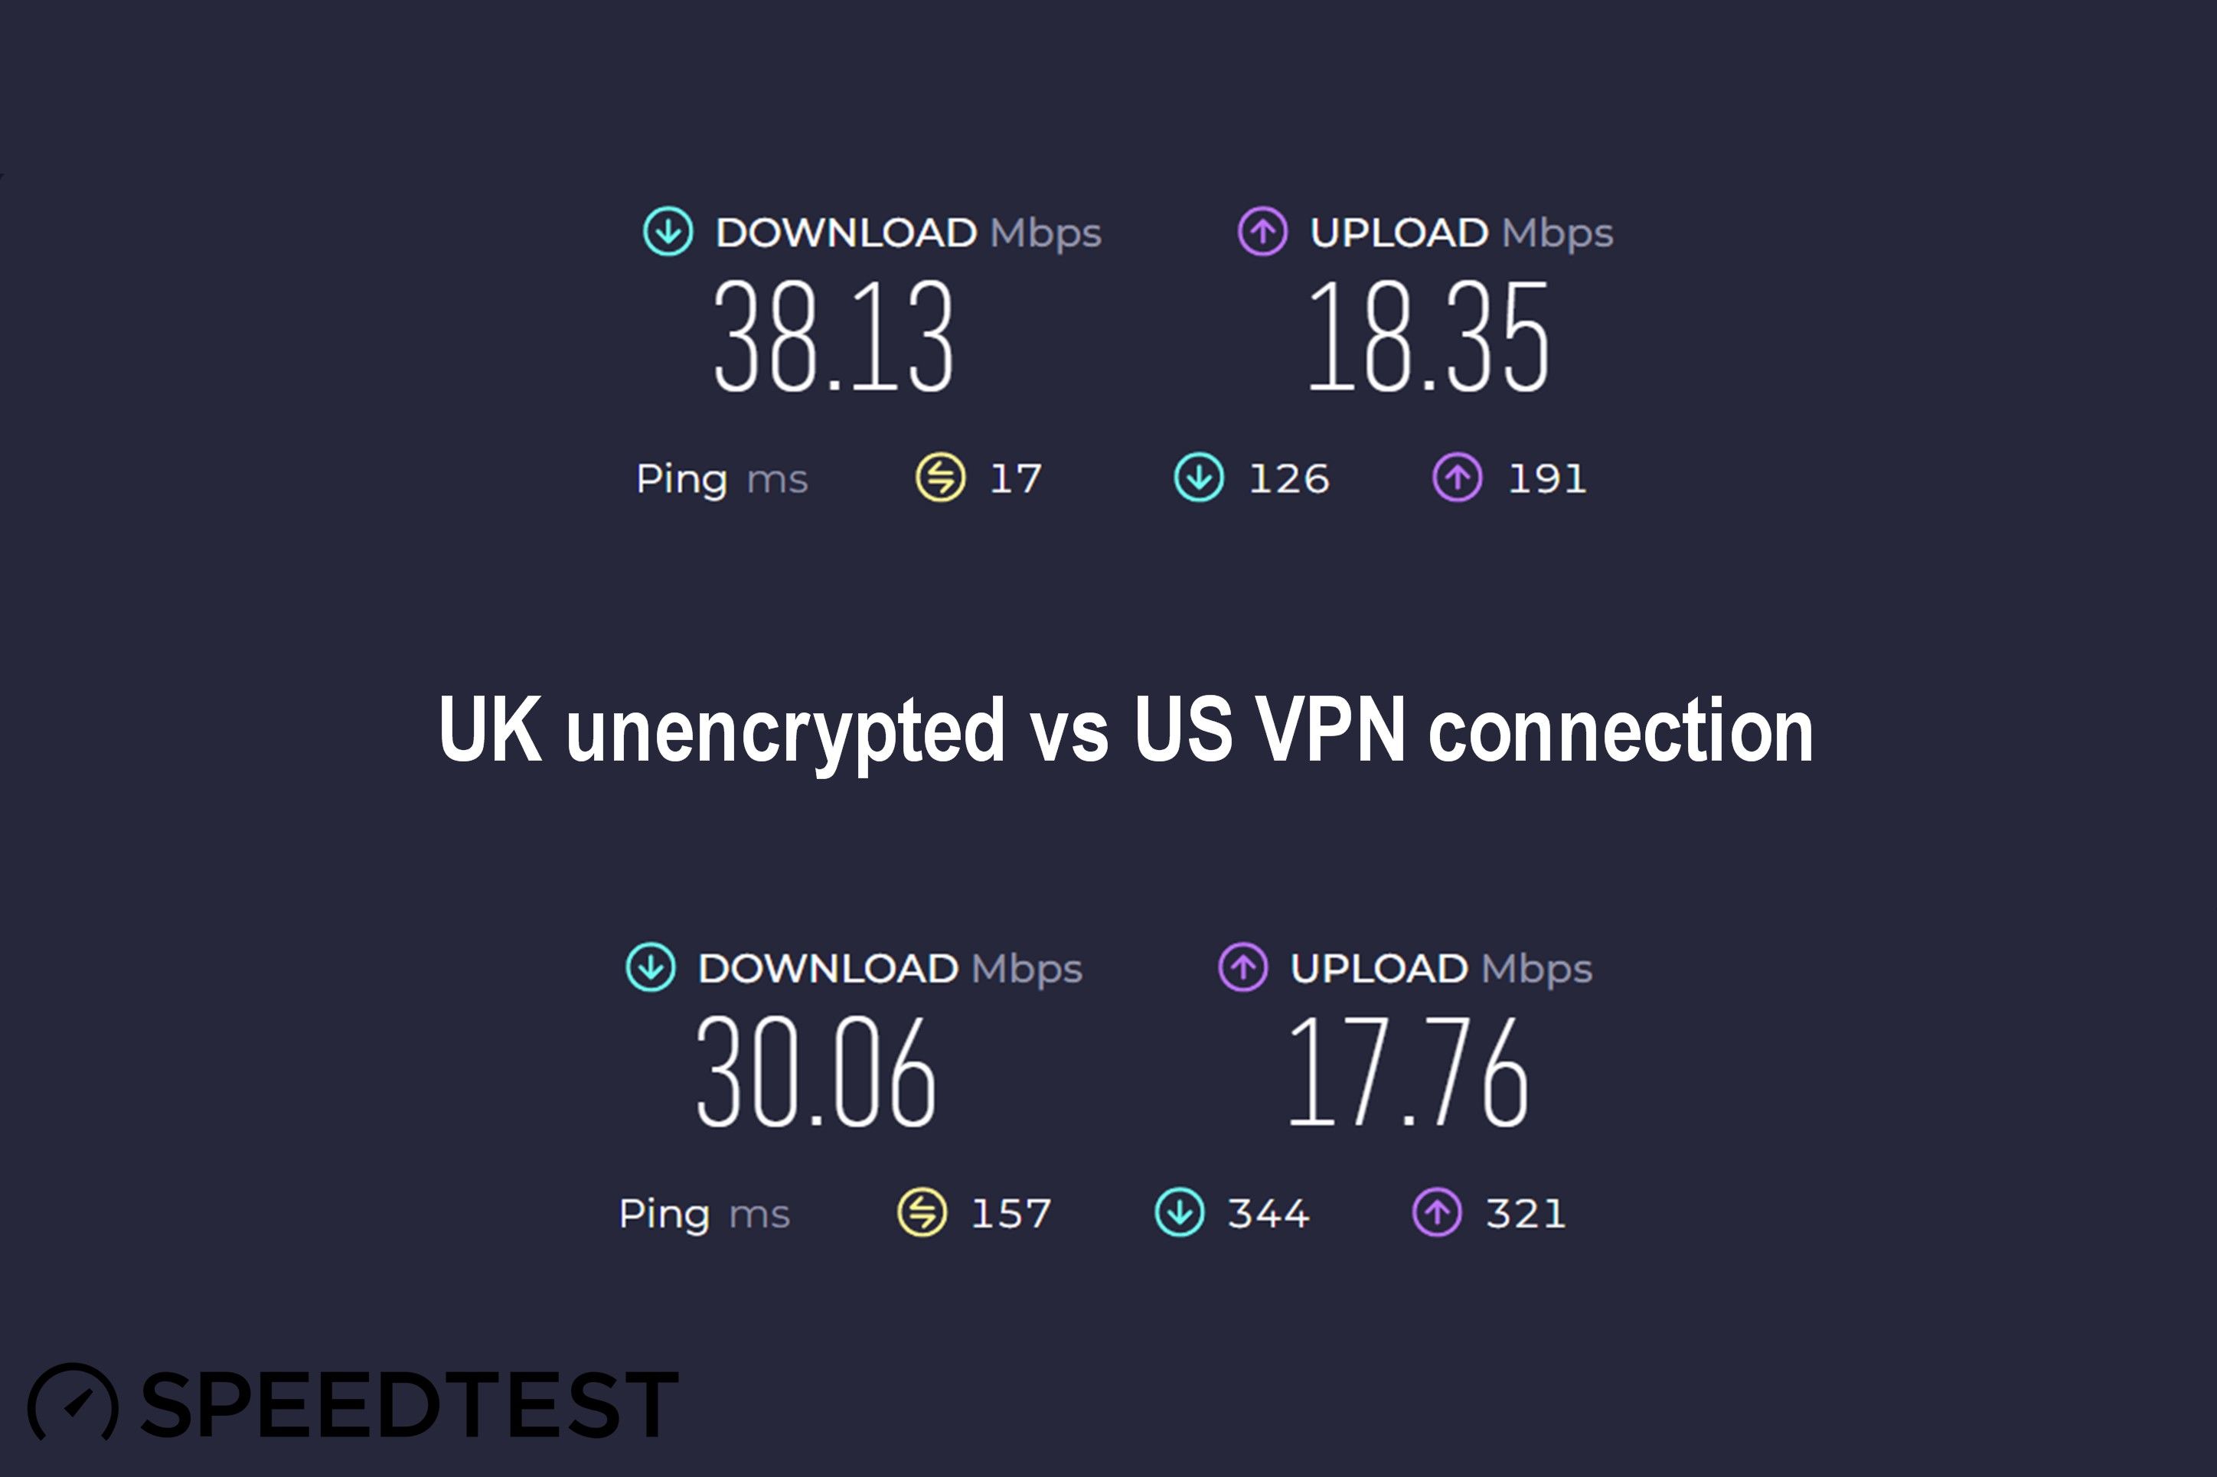Select the 18.35 upload speed result
The image size is (2217, 1477).
coord(1428,336)
